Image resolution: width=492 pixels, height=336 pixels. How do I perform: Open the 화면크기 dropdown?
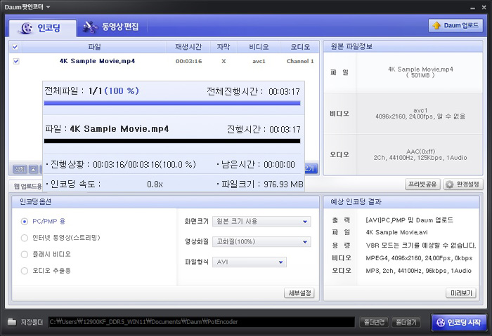[x=261, y=221]
